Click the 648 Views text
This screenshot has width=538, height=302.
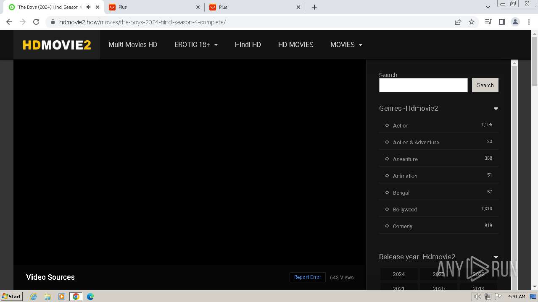(x=342, y=277)
